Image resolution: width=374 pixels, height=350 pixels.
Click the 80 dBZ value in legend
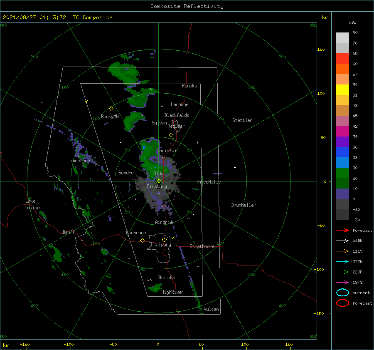(355, 32)
